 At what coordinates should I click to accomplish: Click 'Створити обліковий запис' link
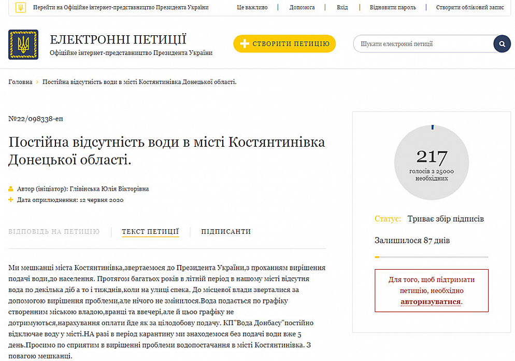[x=469, y=8]
